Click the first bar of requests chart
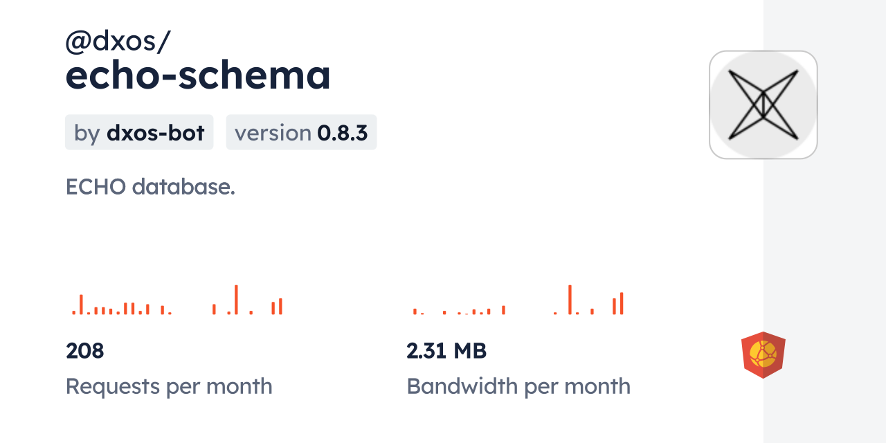This screenshot has width=886, height=443. click(73, 312)
